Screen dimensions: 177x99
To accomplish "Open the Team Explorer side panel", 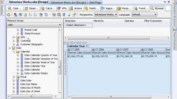I will (x=175, y=39).
